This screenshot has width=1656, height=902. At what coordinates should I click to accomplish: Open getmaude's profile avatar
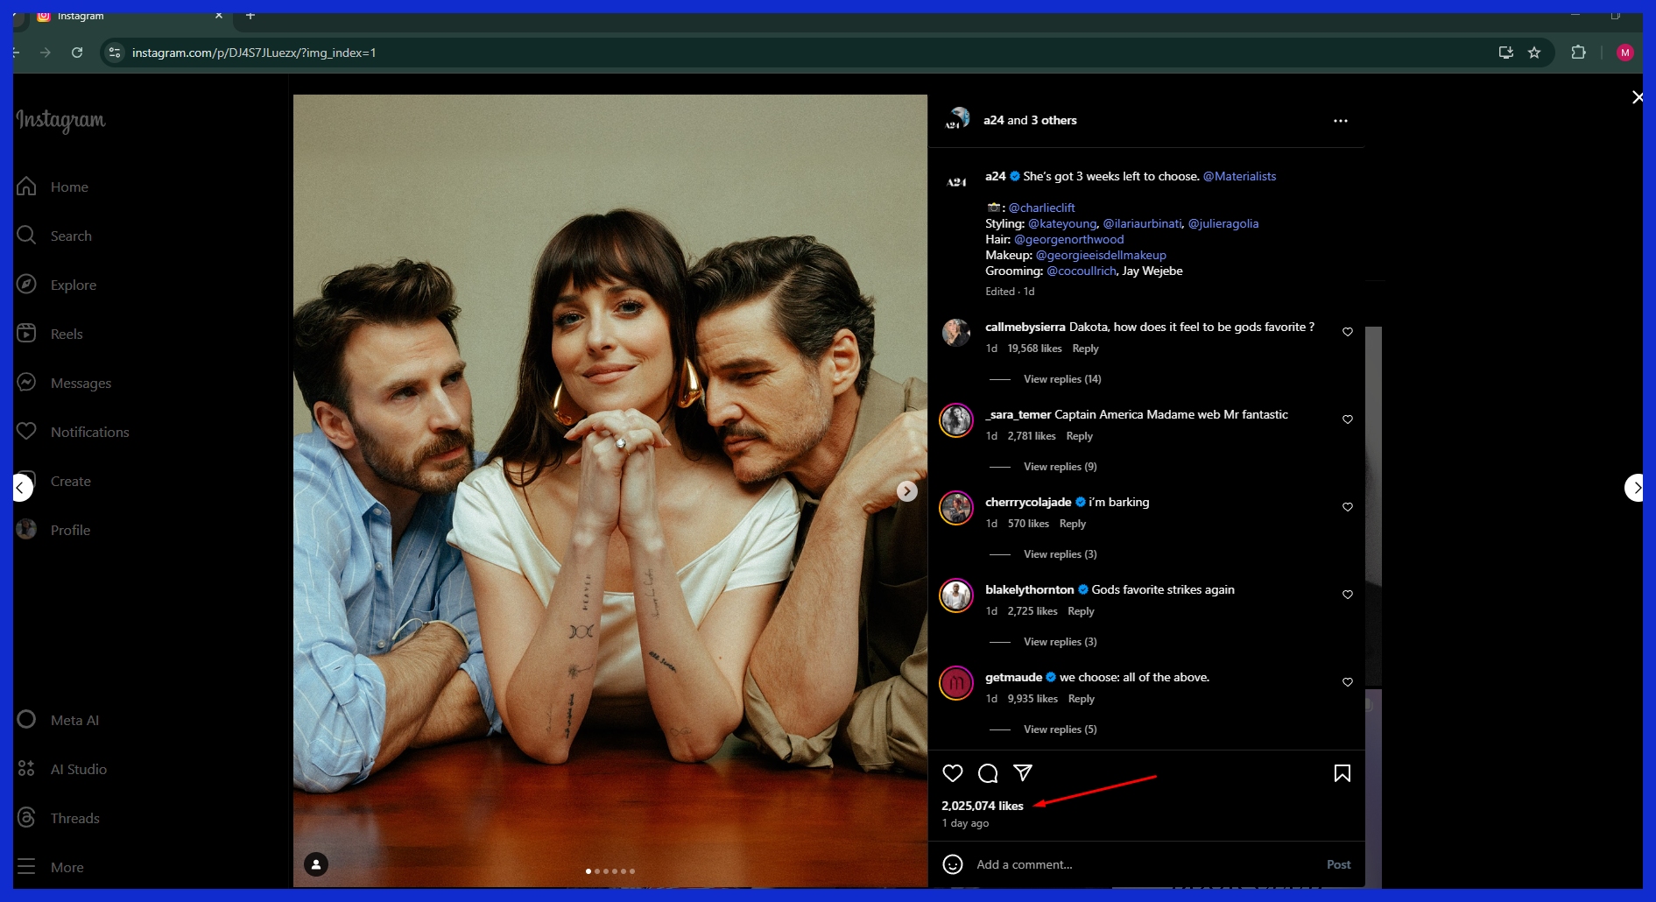coord(956,683)
